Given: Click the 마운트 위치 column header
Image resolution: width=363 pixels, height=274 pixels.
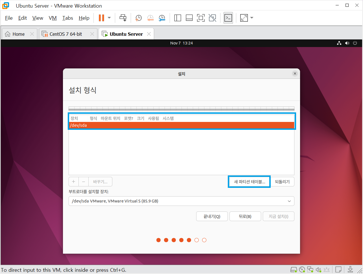Looking at the screenshot, I should (x=110, y=118).
